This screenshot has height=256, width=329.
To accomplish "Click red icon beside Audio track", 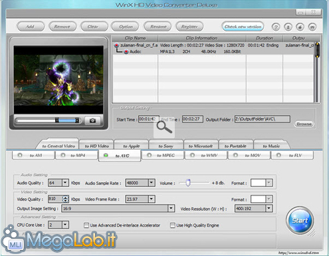I will [x=126, y=51].
